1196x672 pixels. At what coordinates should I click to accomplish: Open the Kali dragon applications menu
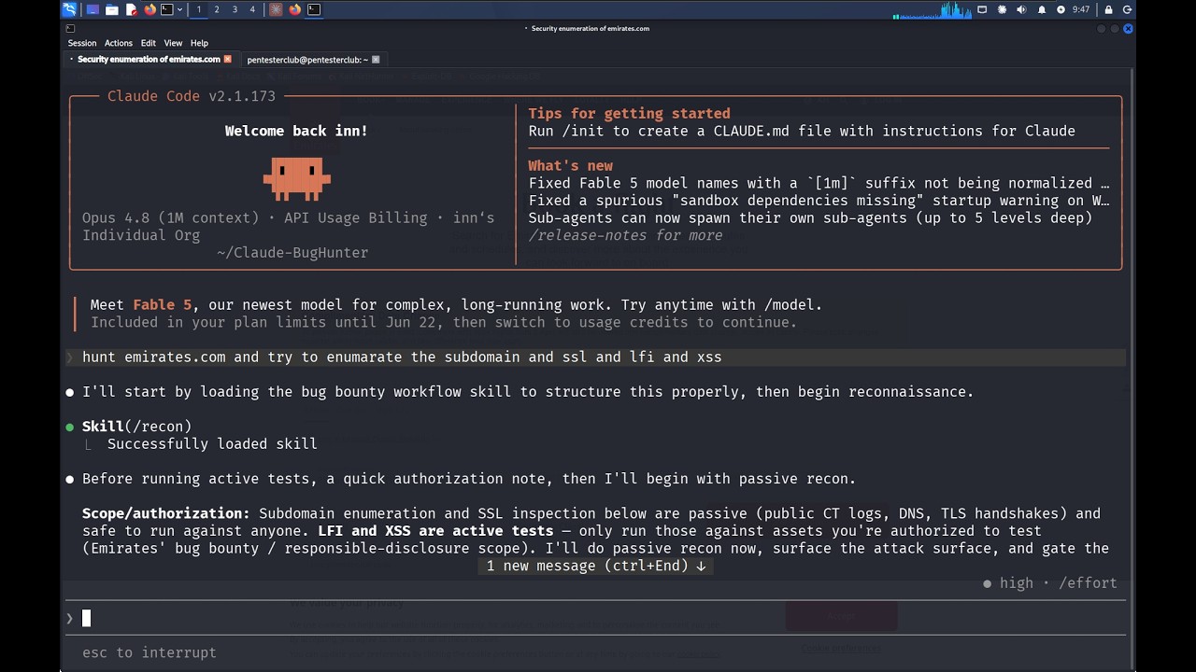[x=70, y=9]
